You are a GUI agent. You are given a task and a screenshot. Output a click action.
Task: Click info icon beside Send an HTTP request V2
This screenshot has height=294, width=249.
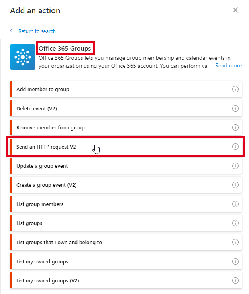[x=235, y=147]
